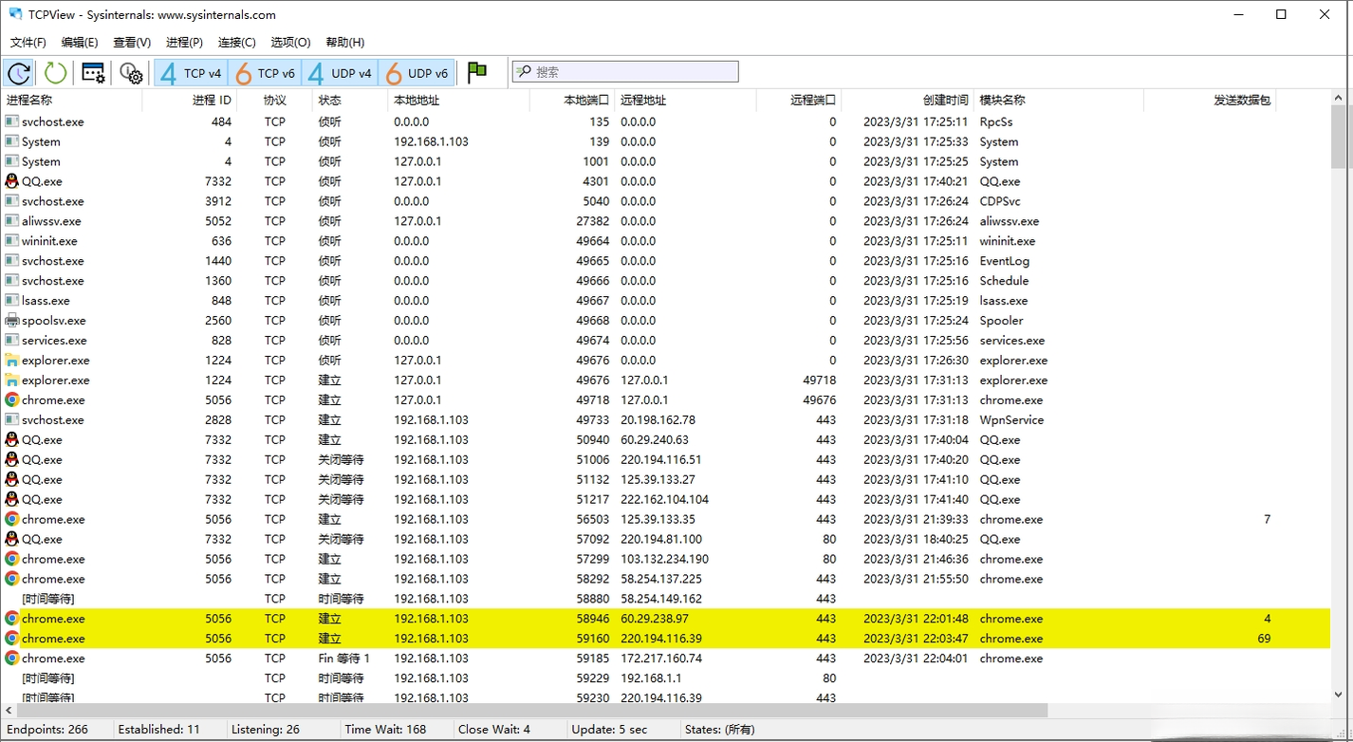
Task: Open the 选项(O) menu
Action: pyautogui.click(x=290, y=42)
